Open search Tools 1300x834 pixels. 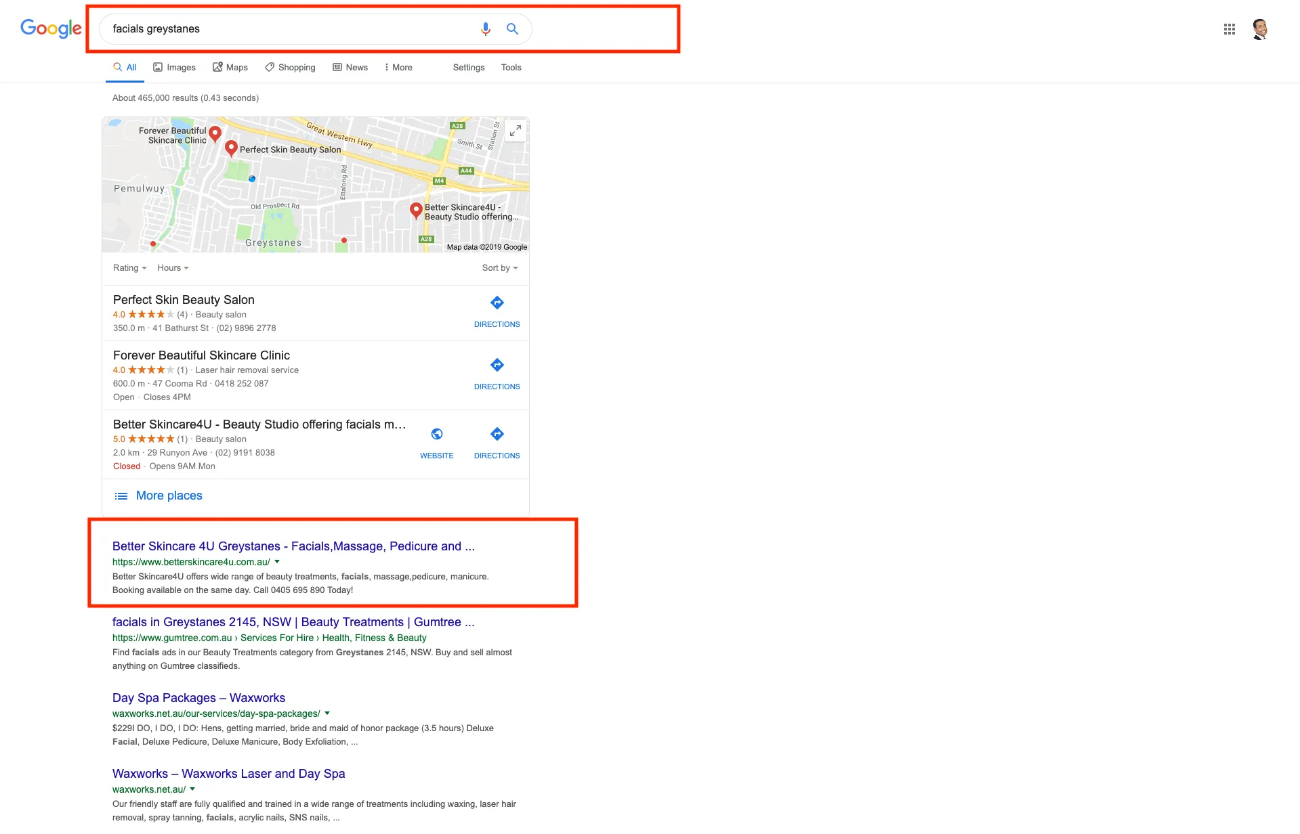(x=511, y=68)
